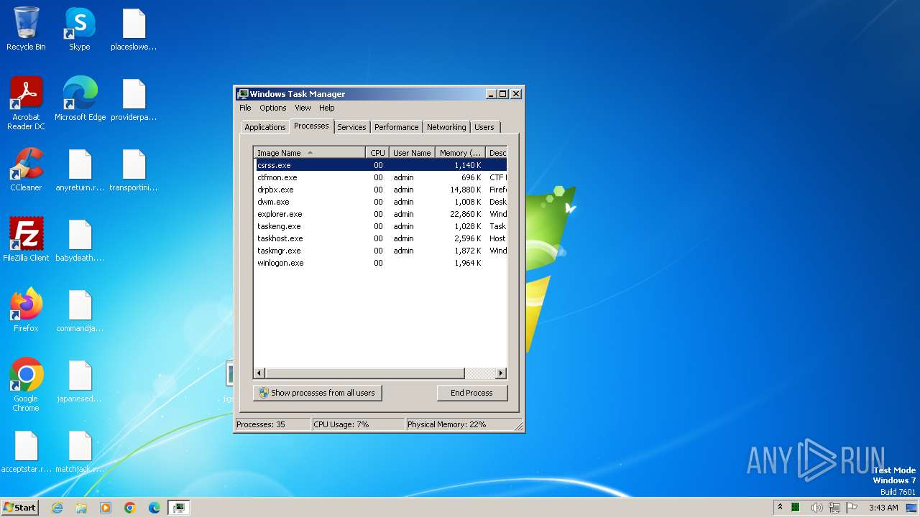Open Chrome from the taskbar
This screenshot has height=517, width=920.
click(x=130, y=508)
